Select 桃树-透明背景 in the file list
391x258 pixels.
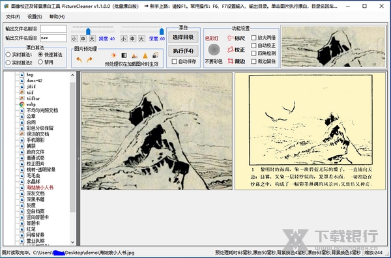[x=41, y=170]
